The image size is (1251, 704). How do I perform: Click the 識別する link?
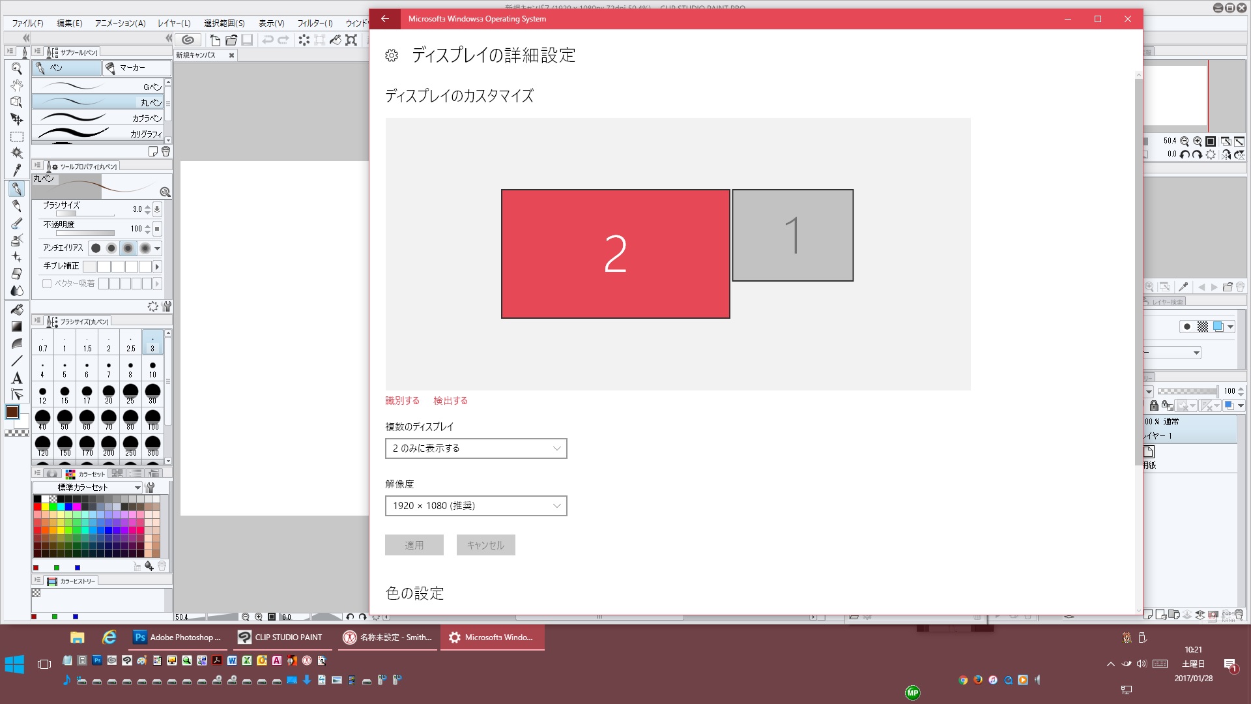[x=402, y=401]
